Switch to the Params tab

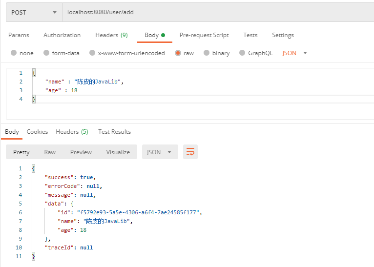[19, 35]
